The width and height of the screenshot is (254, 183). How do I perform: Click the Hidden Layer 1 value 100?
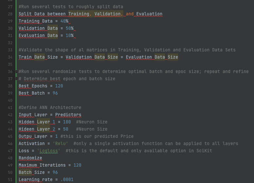(67, 122)
